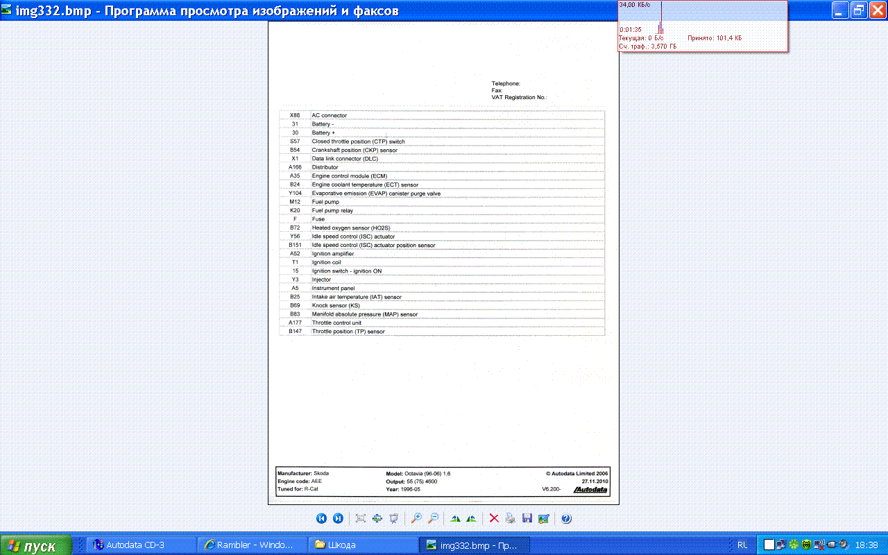Switch to Autodata CD-3 taskbar window
888x555 pixels.
142,545
